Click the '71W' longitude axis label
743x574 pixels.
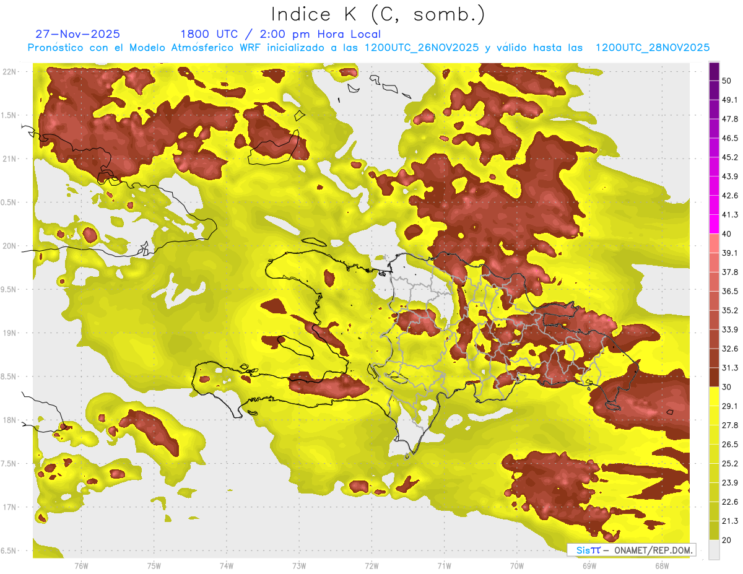[x=444, y=565]
